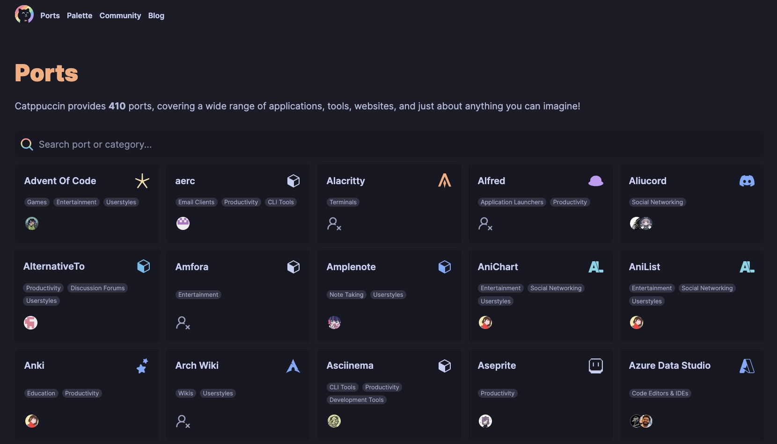This screenshot has height=444, width=777.
Task: Focus the Search port or category field
Action: pos(389,144)
